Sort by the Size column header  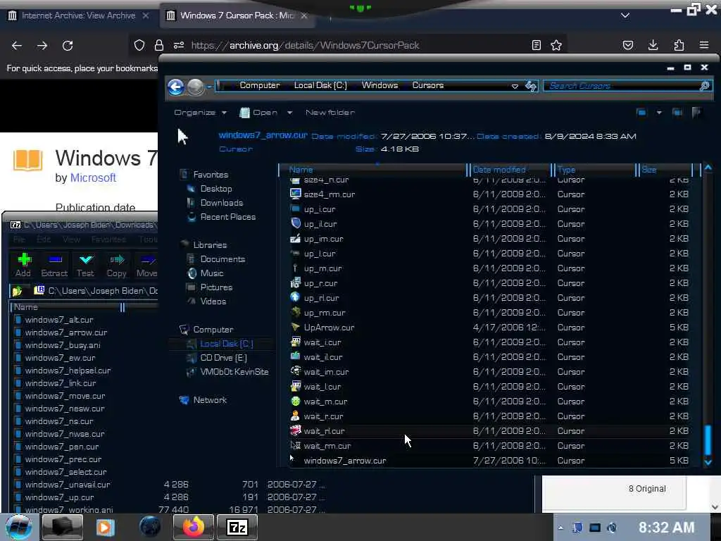click(x=665, y=170)
